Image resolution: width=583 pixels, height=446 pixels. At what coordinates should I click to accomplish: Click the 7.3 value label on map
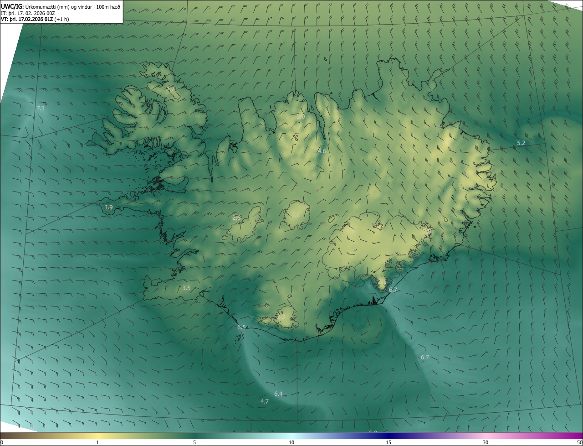pyautogui.click(x=41, y=109)
